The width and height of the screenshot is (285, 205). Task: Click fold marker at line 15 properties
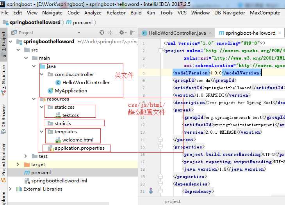point(160,147)
